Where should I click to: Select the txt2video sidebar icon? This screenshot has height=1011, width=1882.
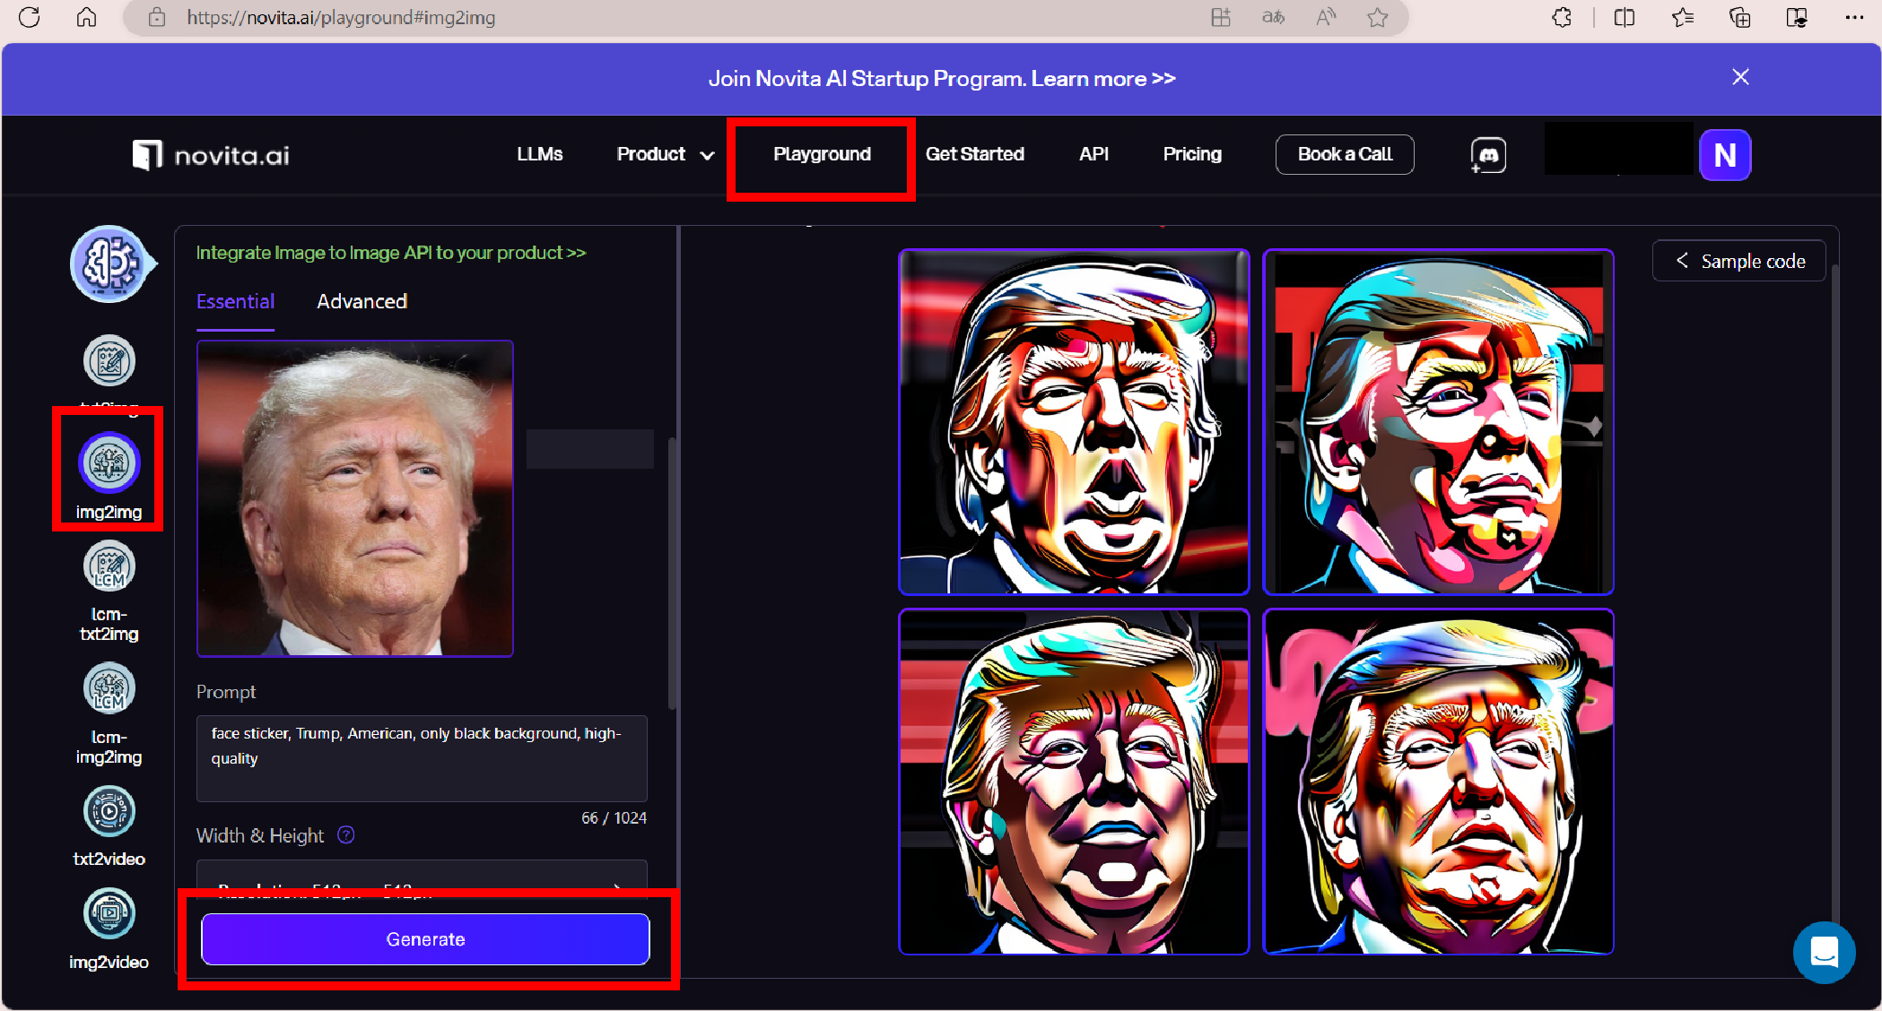(x=109, y=812)
